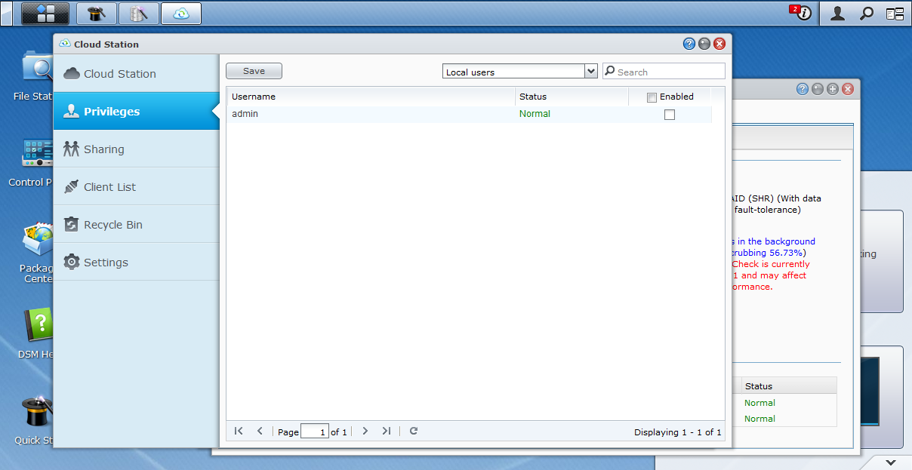Viewport: 912px width, 470px height.
Task: Open the Recycle Bin tab
Action: 137,224
